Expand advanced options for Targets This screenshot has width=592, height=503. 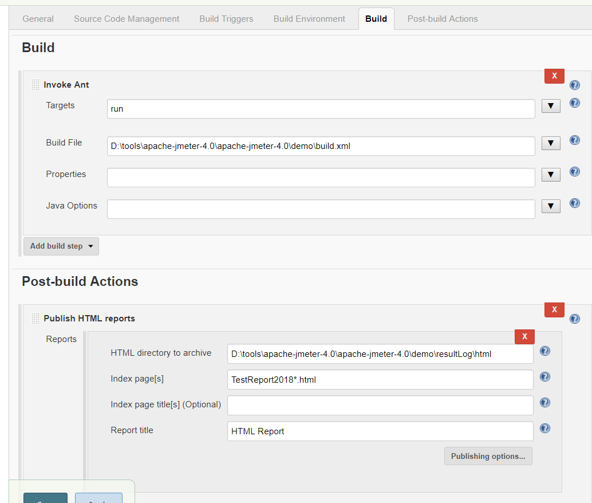click(550, 105)
